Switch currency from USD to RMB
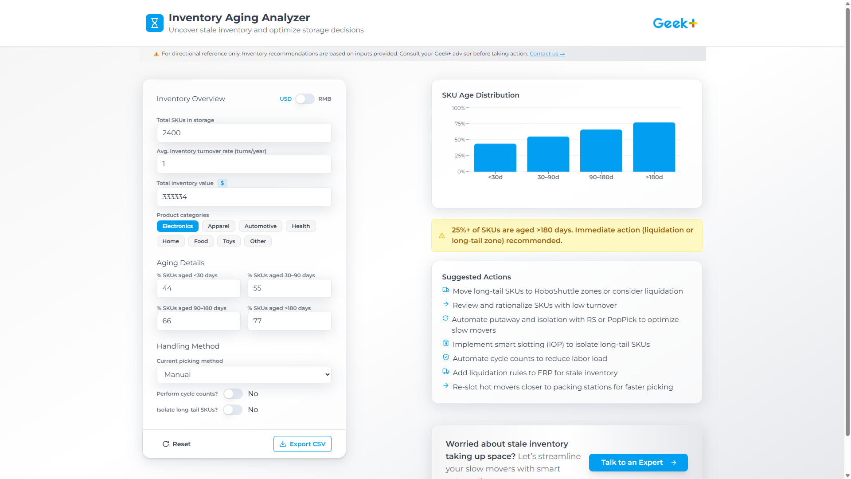 (x=304, y=99)
